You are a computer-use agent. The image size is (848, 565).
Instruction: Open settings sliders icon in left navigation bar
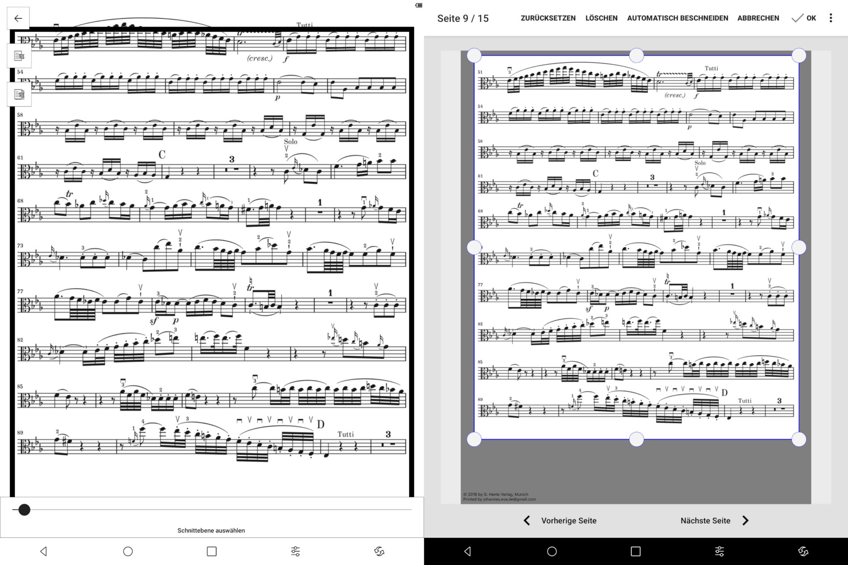pos(295,552)
